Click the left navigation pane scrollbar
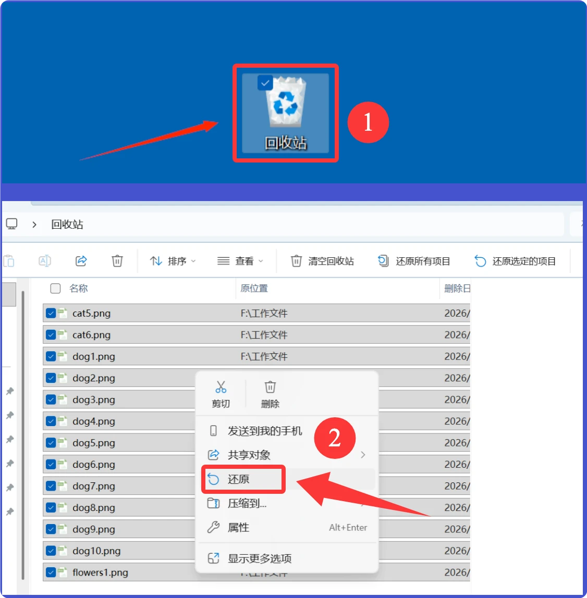The height and width of the screenshot is (598, 587). tap(23, 435)
